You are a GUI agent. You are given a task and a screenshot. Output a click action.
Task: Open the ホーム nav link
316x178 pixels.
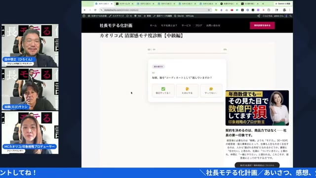point(153,25)
